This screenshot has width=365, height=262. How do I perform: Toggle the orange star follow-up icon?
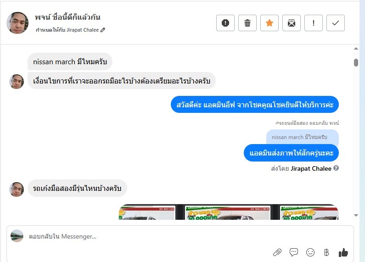tap(270, 23)
